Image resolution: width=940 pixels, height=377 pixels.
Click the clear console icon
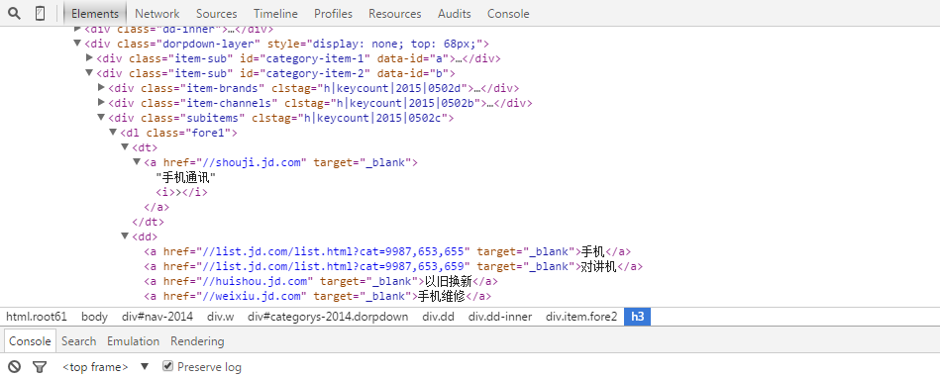[x=15, y=367]
